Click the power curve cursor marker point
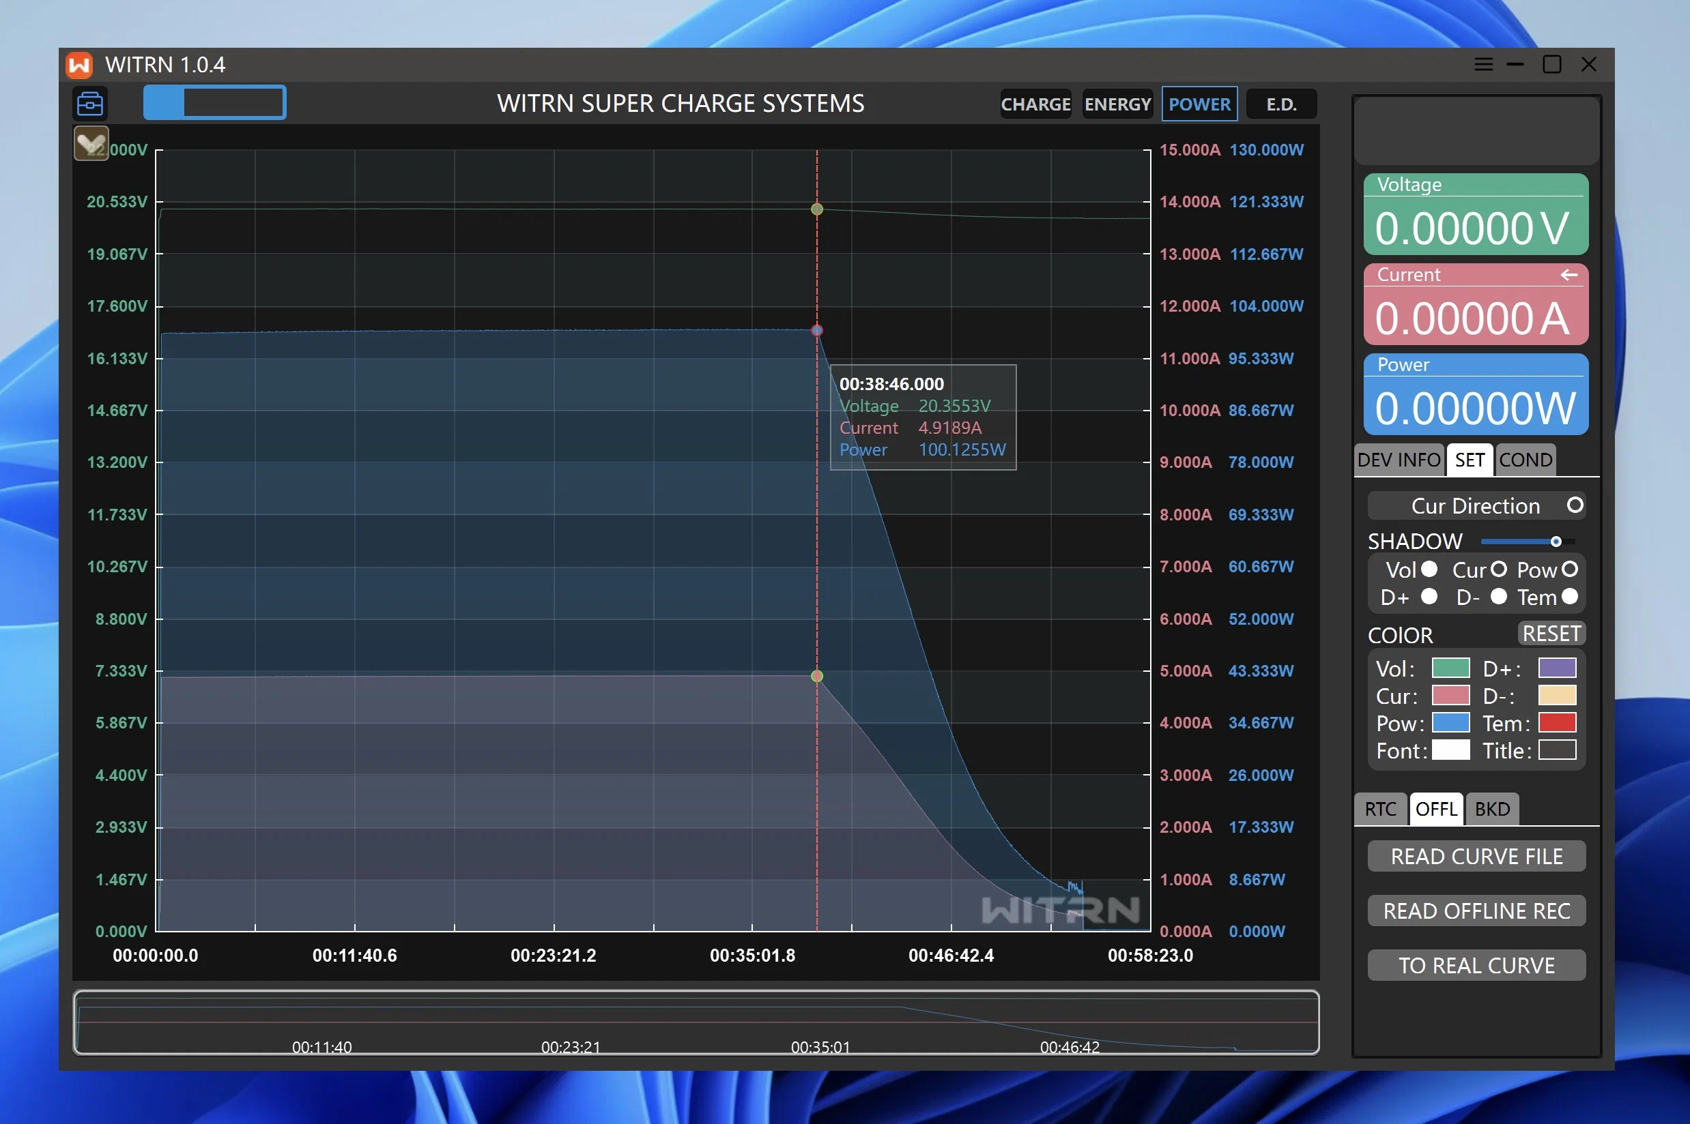1690x1124 pixels. [x=816, y=331]
